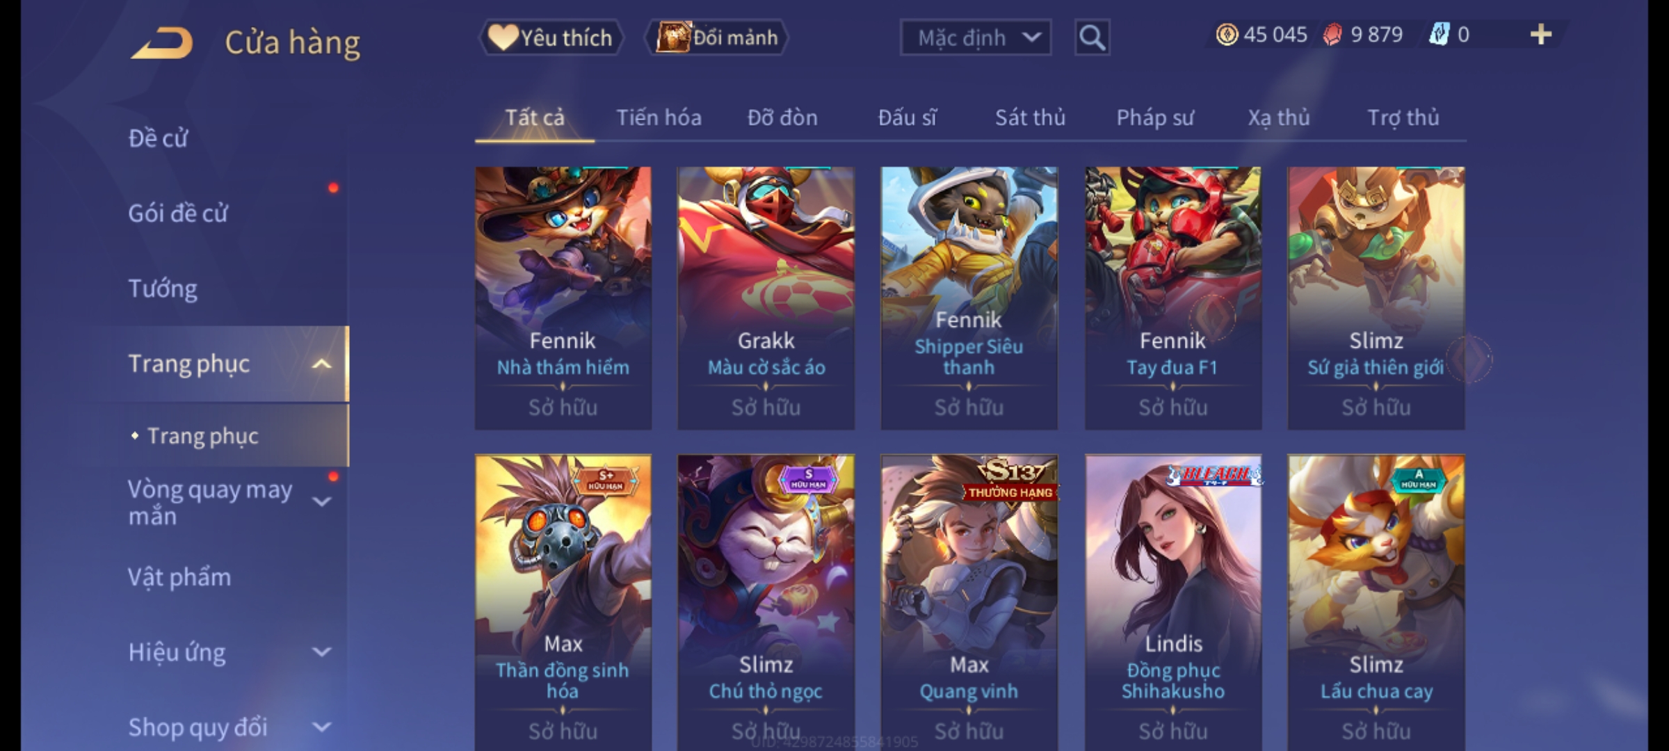Select Lindis Đồng phục Shihakusho skin card

pos(1173,602)
